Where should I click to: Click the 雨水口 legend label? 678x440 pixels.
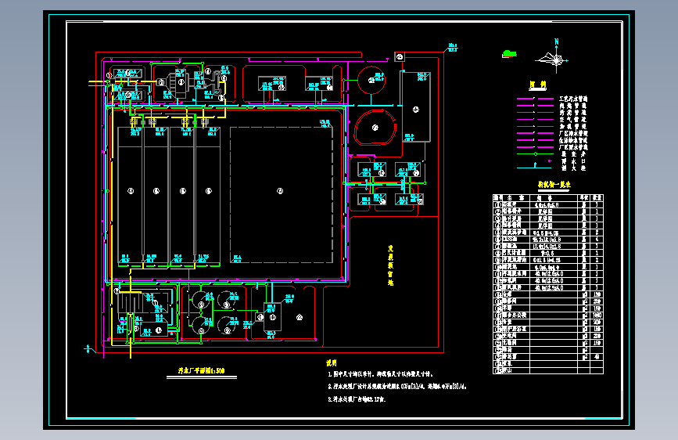click(x=573, y=161)
